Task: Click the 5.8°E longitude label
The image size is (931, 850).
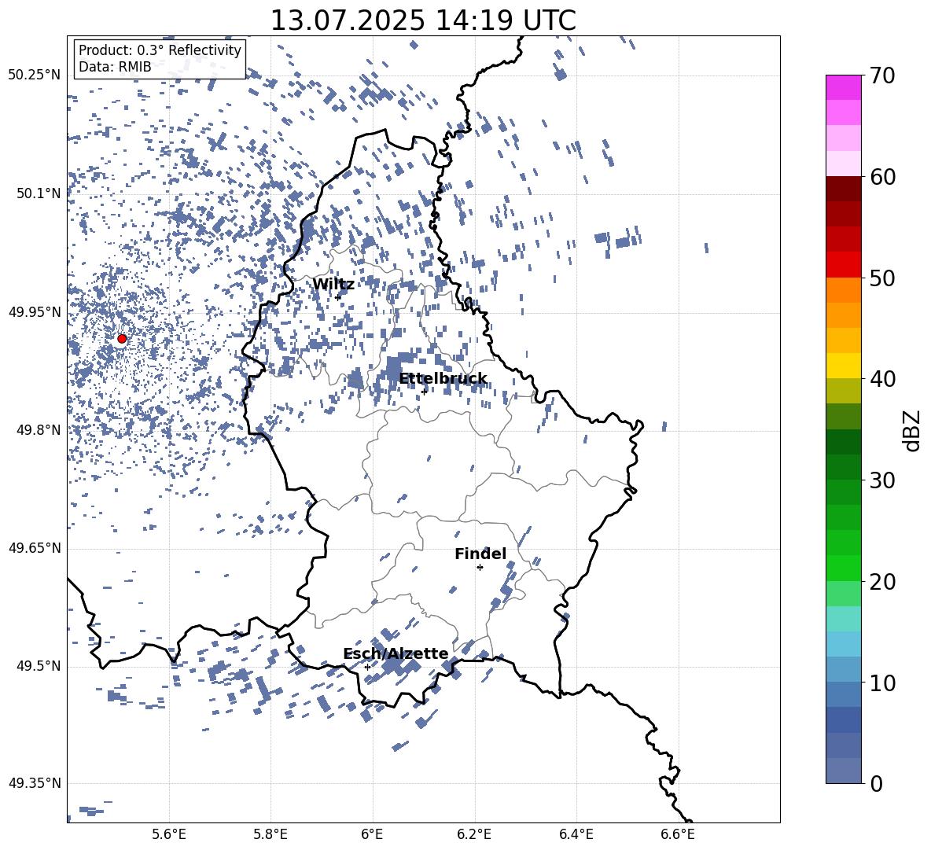Action: [270, 834]
